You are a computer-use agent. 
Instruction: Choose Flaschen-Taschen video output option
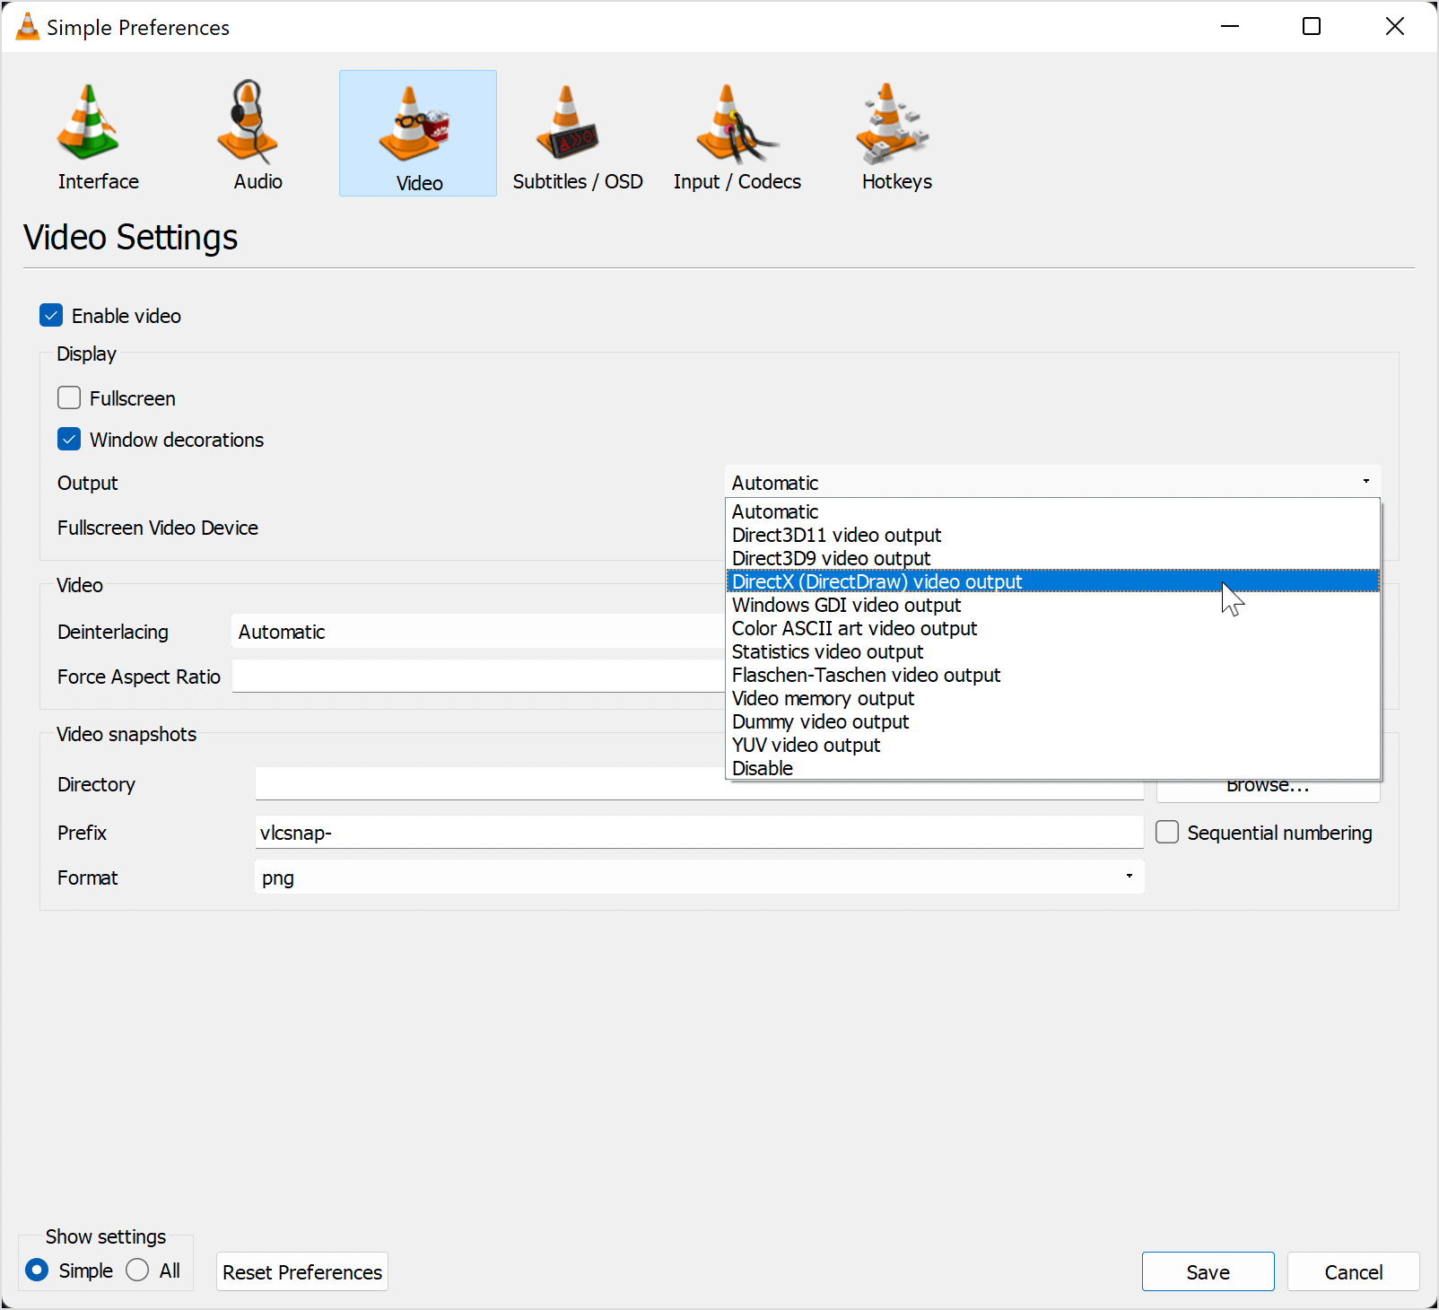tap(1052, 675)
